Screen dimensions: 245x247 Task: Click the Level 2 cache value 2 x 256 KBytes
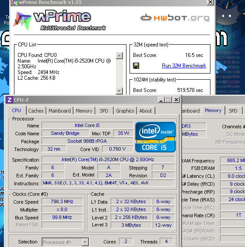click(x=131, y=217)
